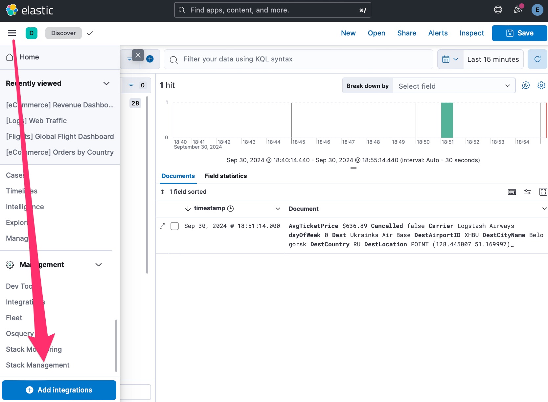Open the chart options gear icon
The image size is (548, 402).
[x=541, y=85]
